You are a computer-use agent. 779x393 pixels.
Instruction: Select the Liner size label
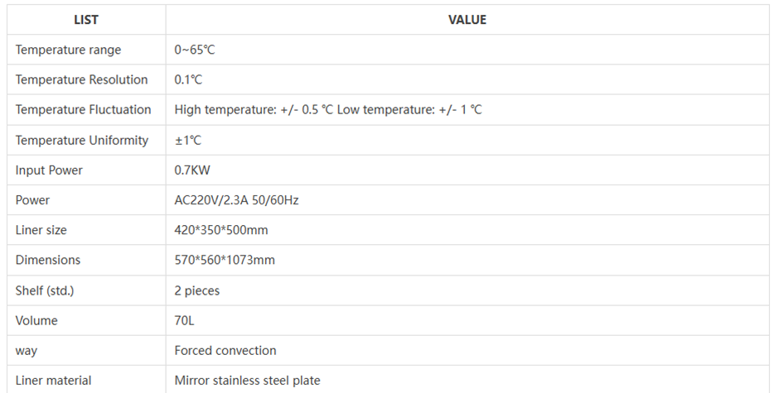click(41, 230)
